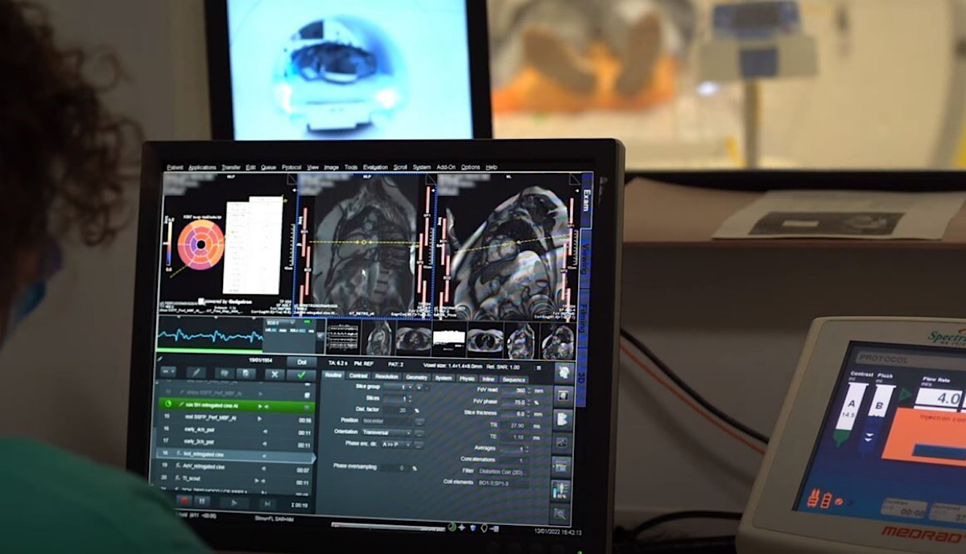966x554 pixels.
Task: Click the pause icon in the measurement queue controls
Action: coord(202,501)
